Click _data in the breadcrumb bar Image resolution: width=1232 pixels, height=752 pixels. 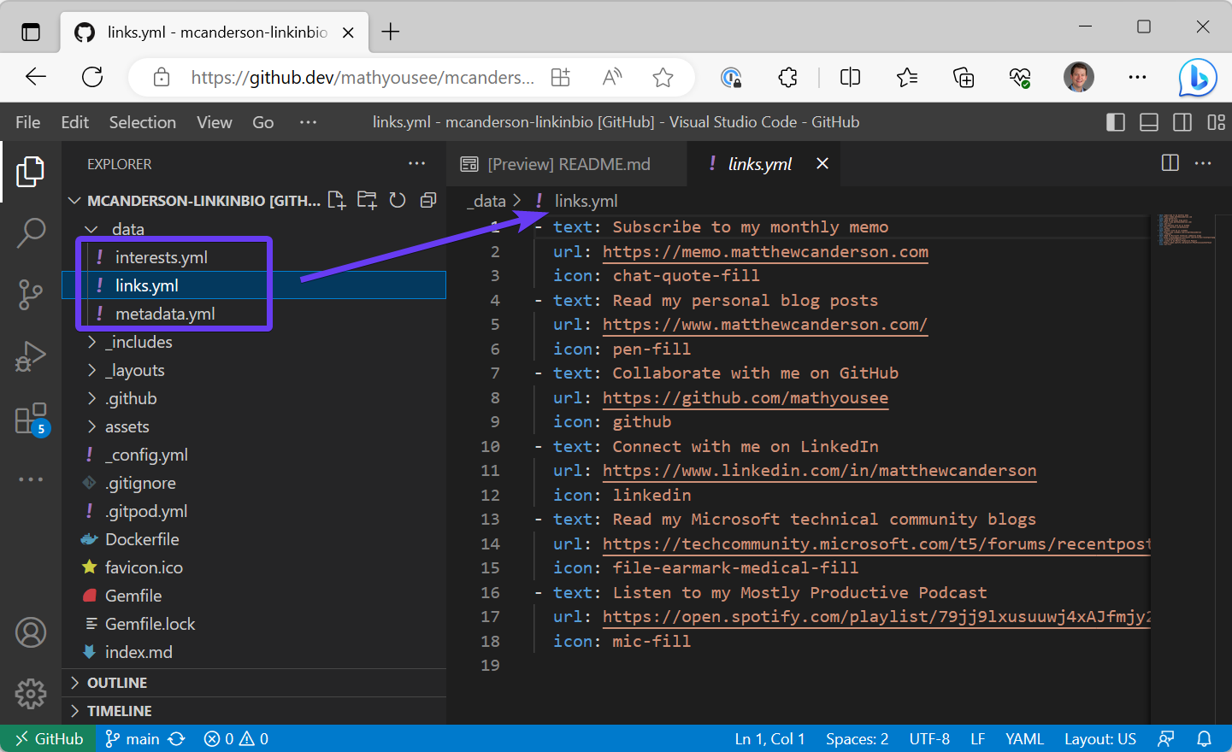486,200
